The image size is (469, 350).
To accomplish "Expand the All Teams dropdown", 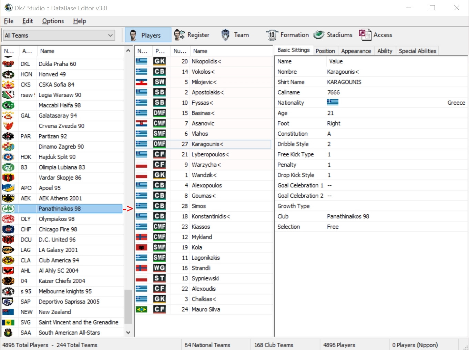I will pyautogui.click(x=59, y=35).
